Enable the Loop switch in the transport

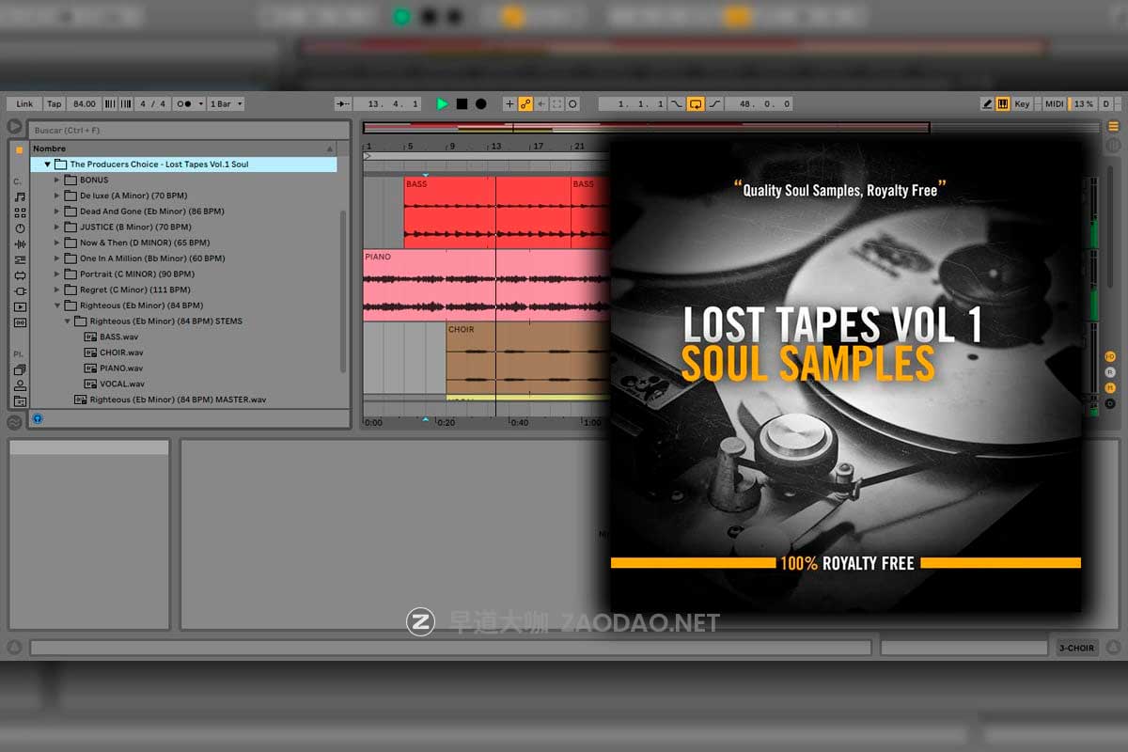tap(695, 103)
